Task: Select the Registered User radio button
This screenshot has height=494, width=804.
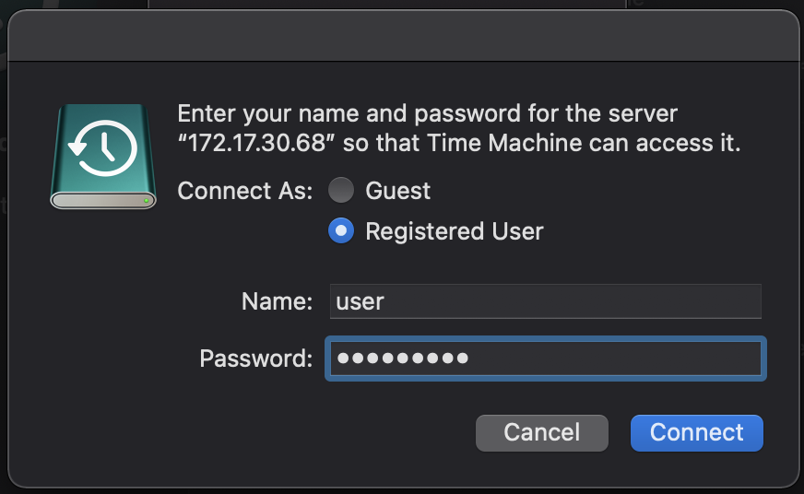Action: [x=341, y=230]
